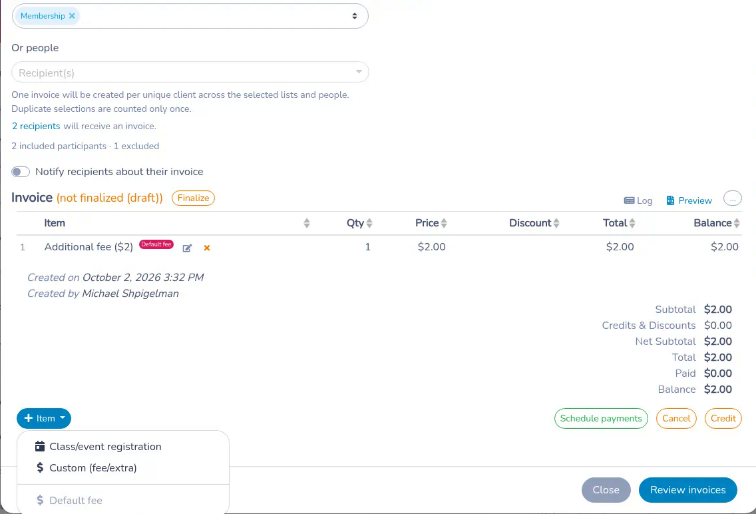The height and width of the screenshot is (514, 756).
Task: Open the Recipient(s) dropdown
Action: (x=190, y=73)
